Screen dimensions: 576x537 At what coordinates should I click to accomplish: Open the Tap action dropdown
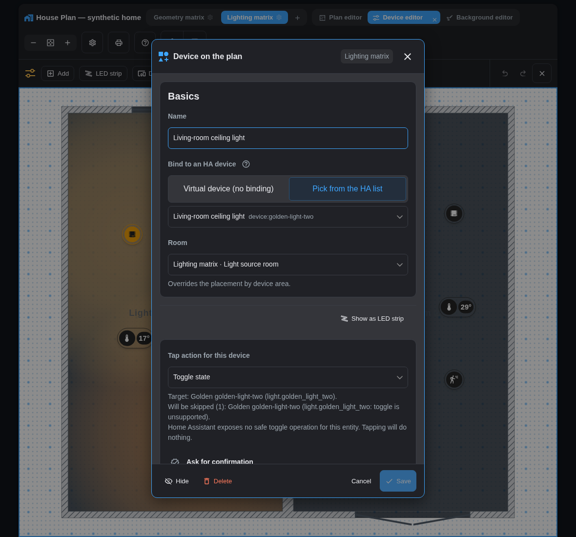coord(288,377)
